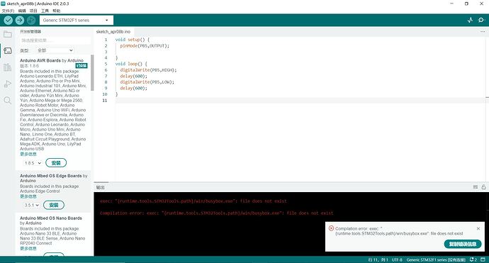Click the Arduino Mbed OS Edge Boards title
489x263 pixels.
54,178
